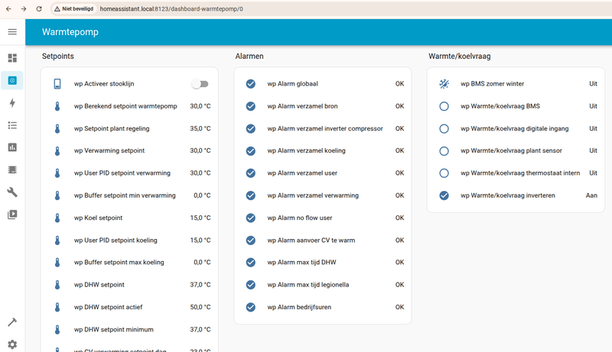Click check icon of wp Alarm bedrijfsuren

pyautogui.click(x=251, y=307)
